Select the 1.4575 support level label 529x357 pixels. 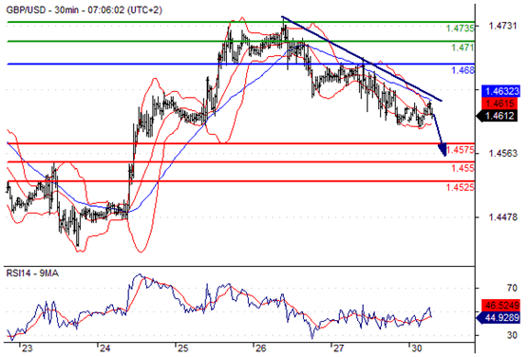point(461,149)
